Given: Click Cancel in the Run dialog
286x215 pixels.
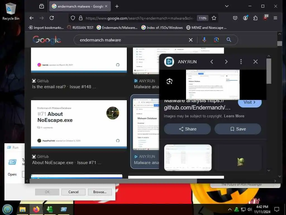Looking at the screenshot, I should [x=73, y=192].
